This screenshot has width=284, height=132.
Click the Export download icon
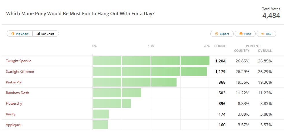pyautogui.click(x=217, y=34)
